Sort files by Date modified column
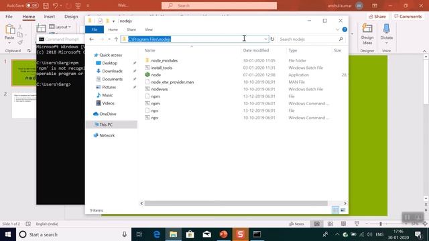This screenshot has width=429, height=241. pos(256,51)
